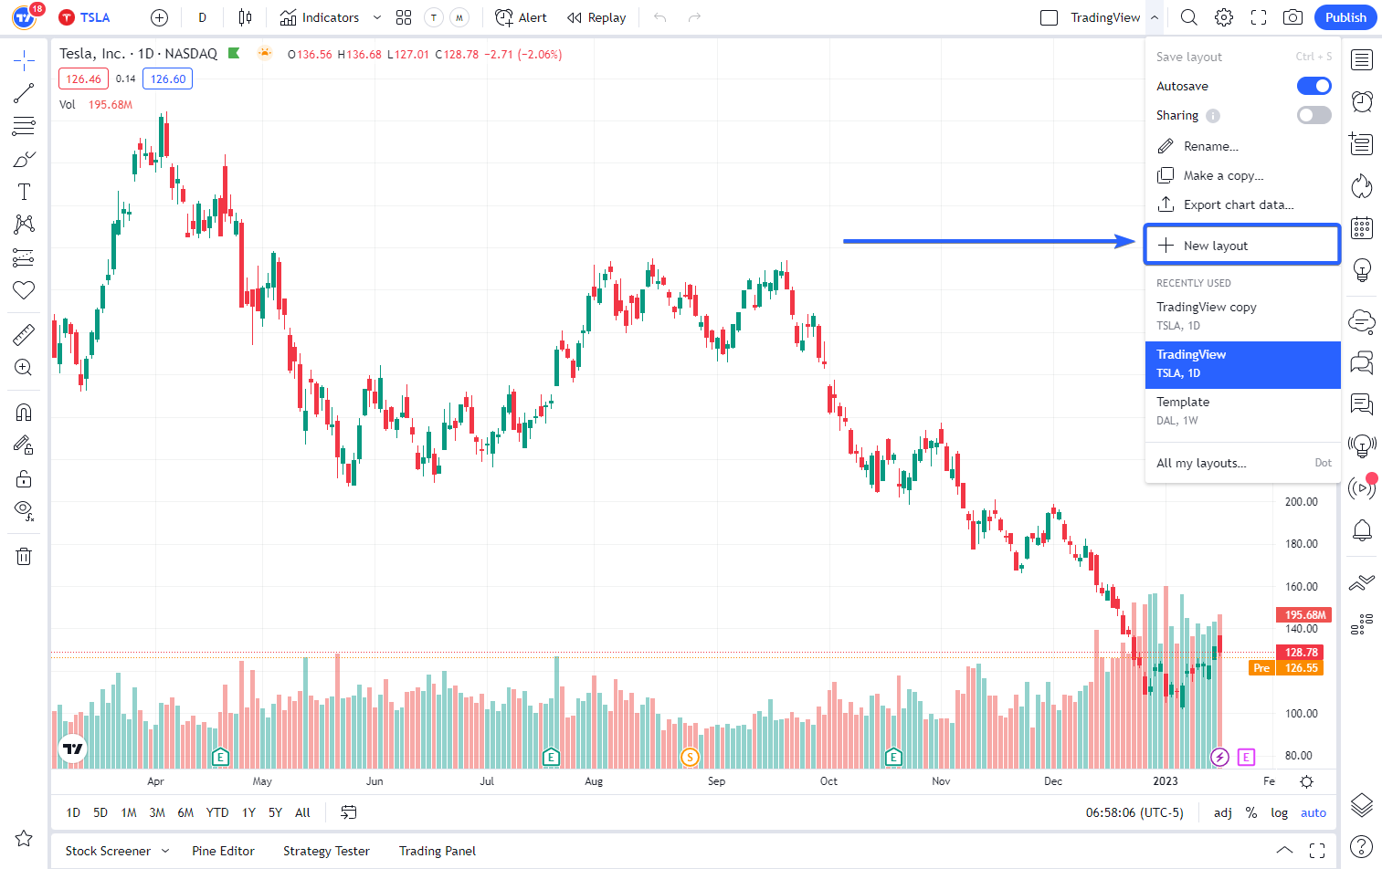This screenshot has height=869, width=1382.
Task: Open the watchlist panel icon
Action: tap(1362, 60)
